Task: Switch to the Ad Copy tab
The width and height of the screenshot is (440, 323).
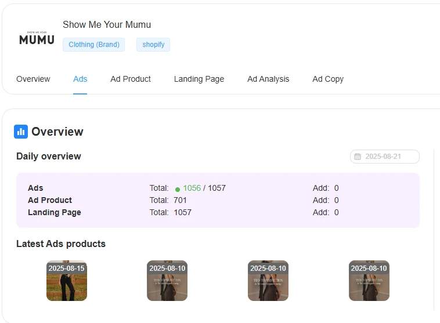Action: [x=328, y=79]
